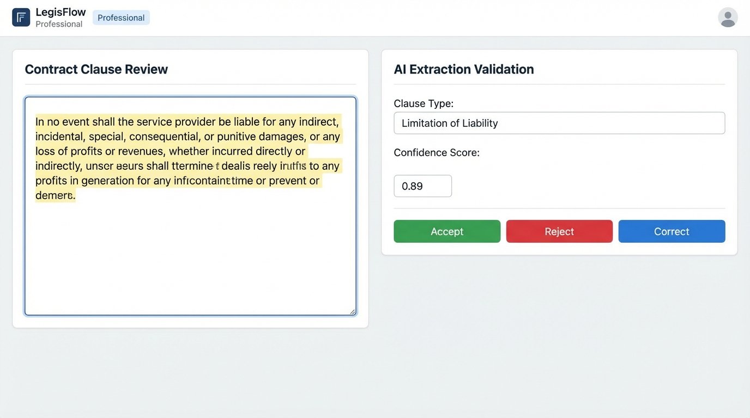This screenshot has width=750, height=418.
Task: Click the LegisFlow wordmark text
Action: point(60,11)
